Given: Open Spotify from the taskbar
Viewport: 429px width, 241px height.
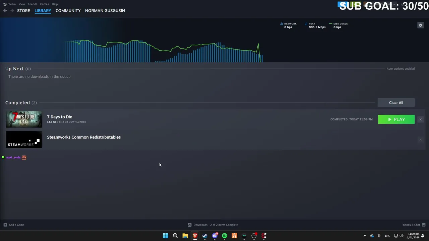Looking at the screenshot, I should (225, 236).
